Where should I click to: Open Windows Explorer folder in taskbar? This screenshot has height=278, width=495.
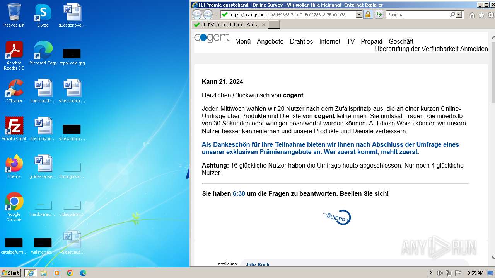point(44,273)
